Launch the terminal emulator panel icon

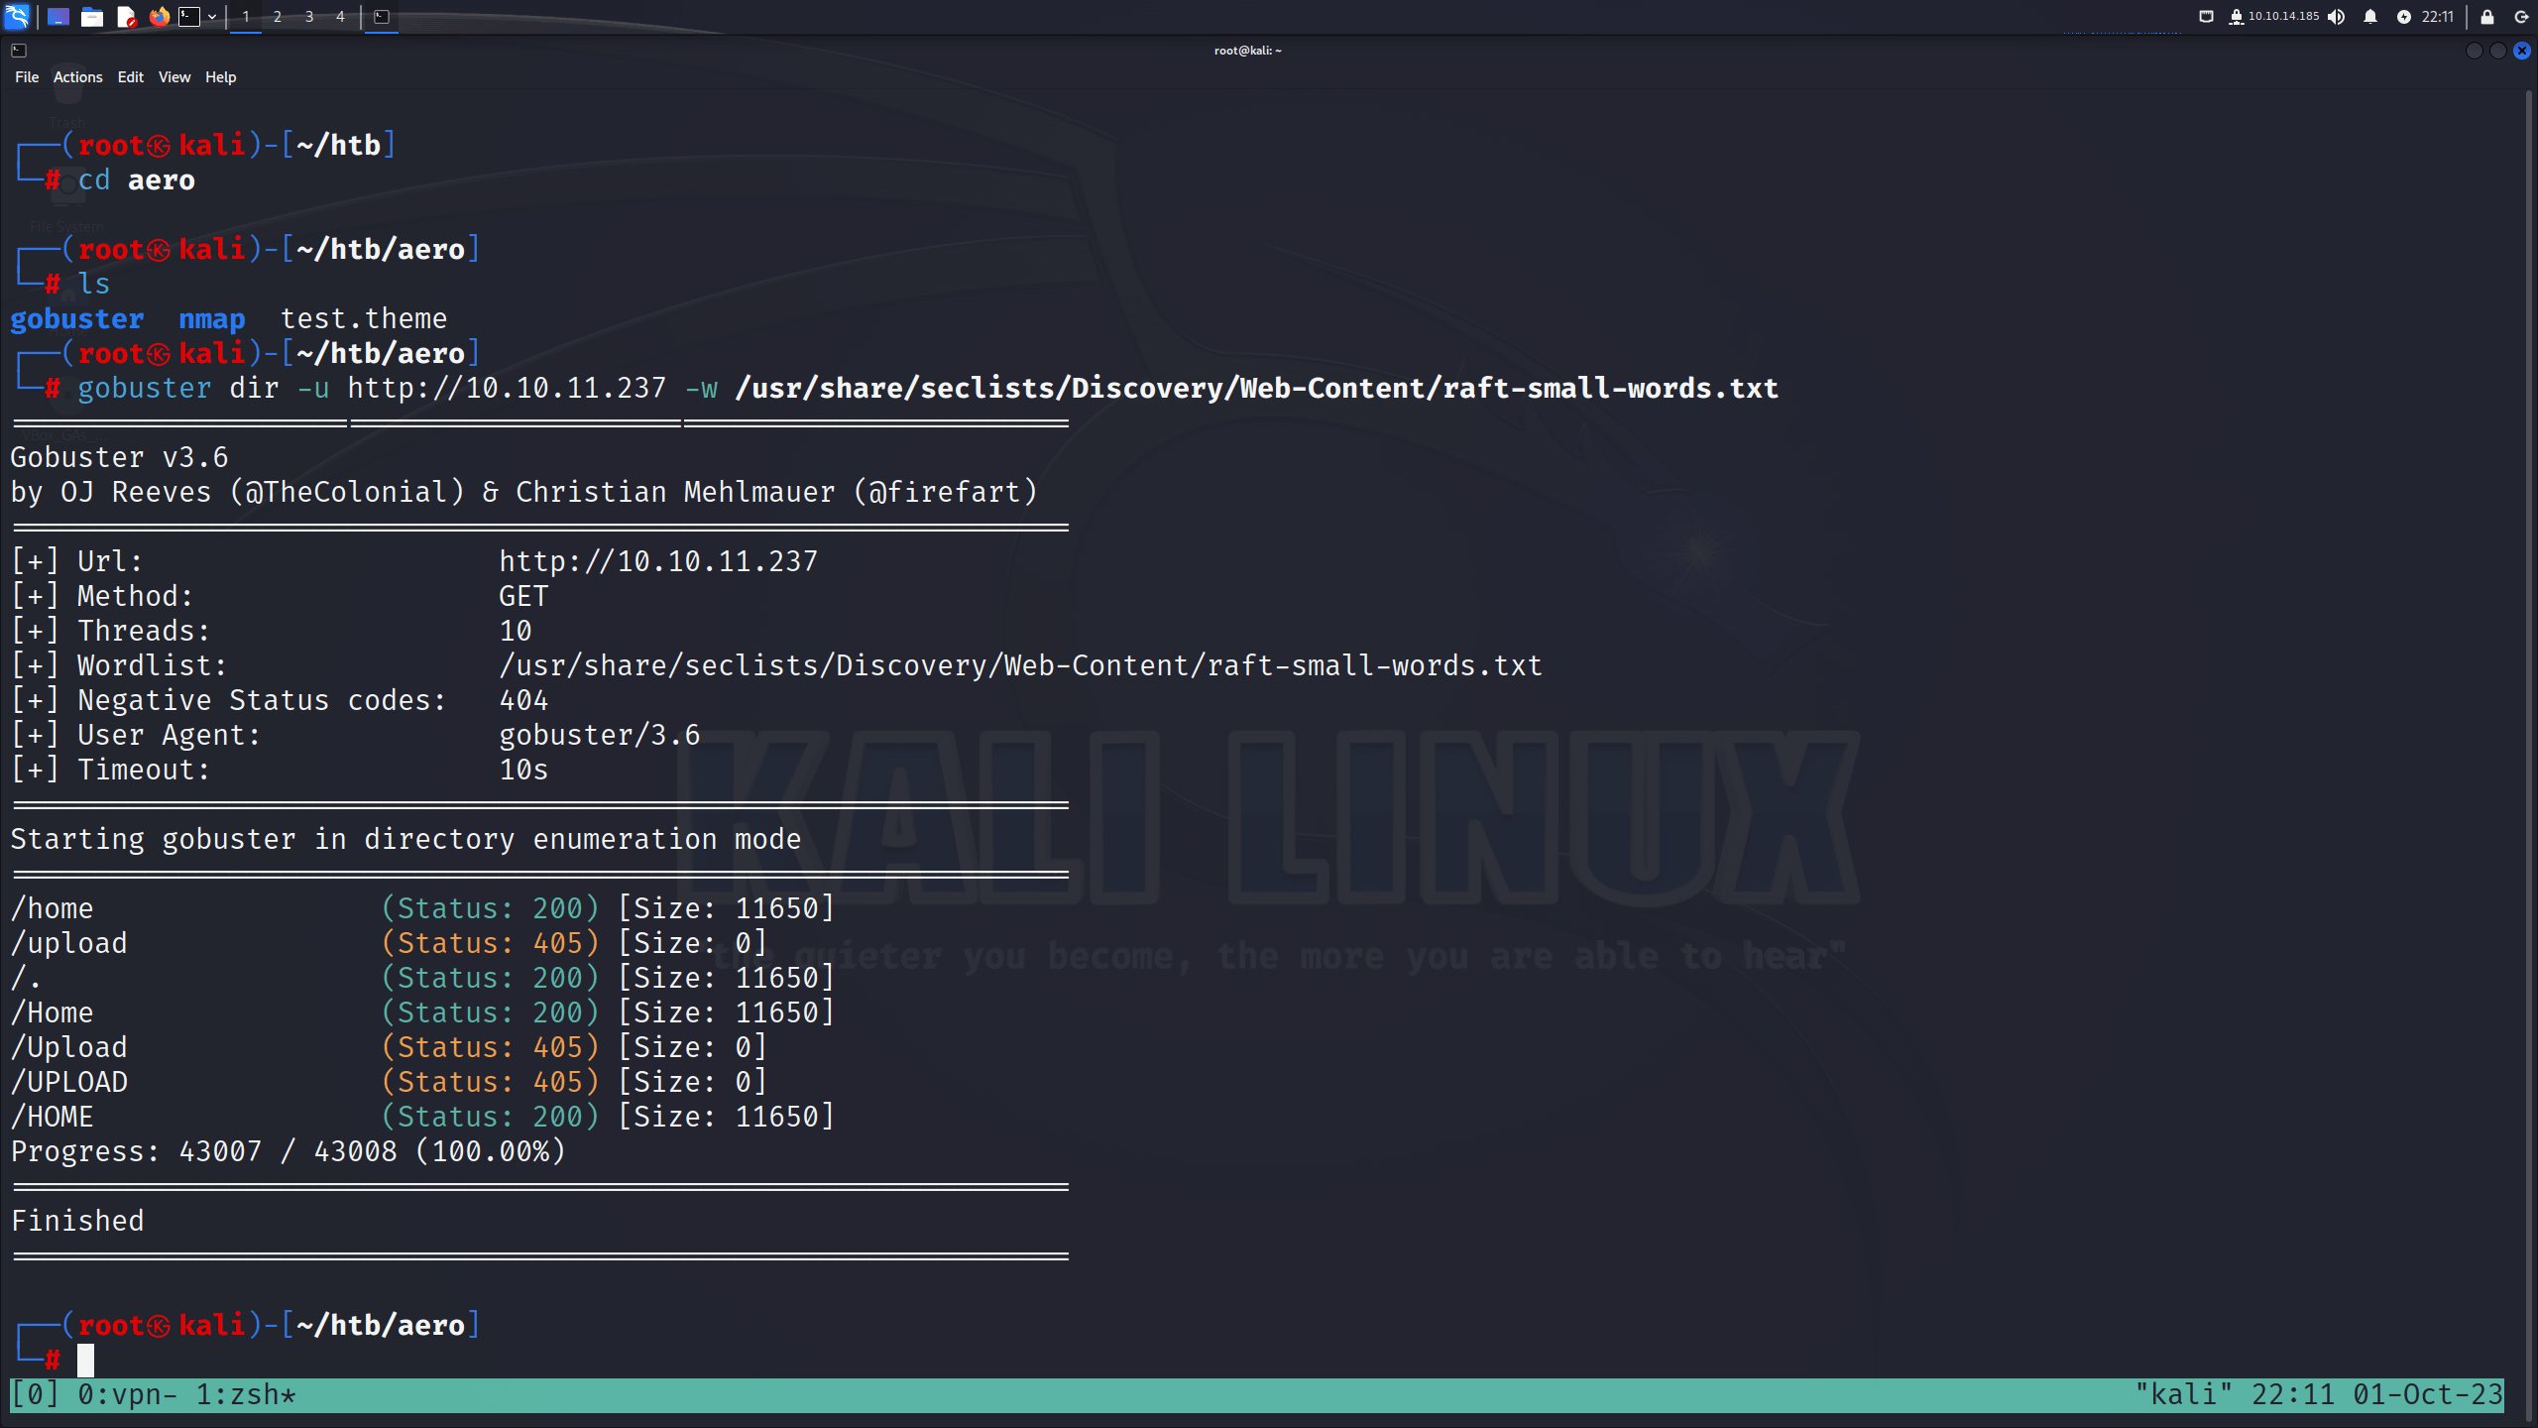189,16
